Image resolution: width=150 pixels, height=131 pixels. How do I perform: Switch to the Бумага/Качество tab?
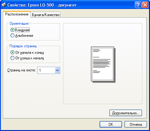point(45,15)
